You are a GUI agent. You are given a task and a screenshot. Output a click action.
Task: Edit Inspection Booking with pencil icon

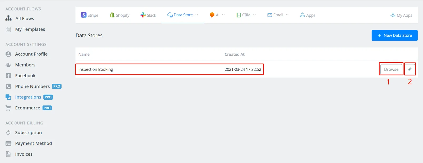click(x=410, y=69)
